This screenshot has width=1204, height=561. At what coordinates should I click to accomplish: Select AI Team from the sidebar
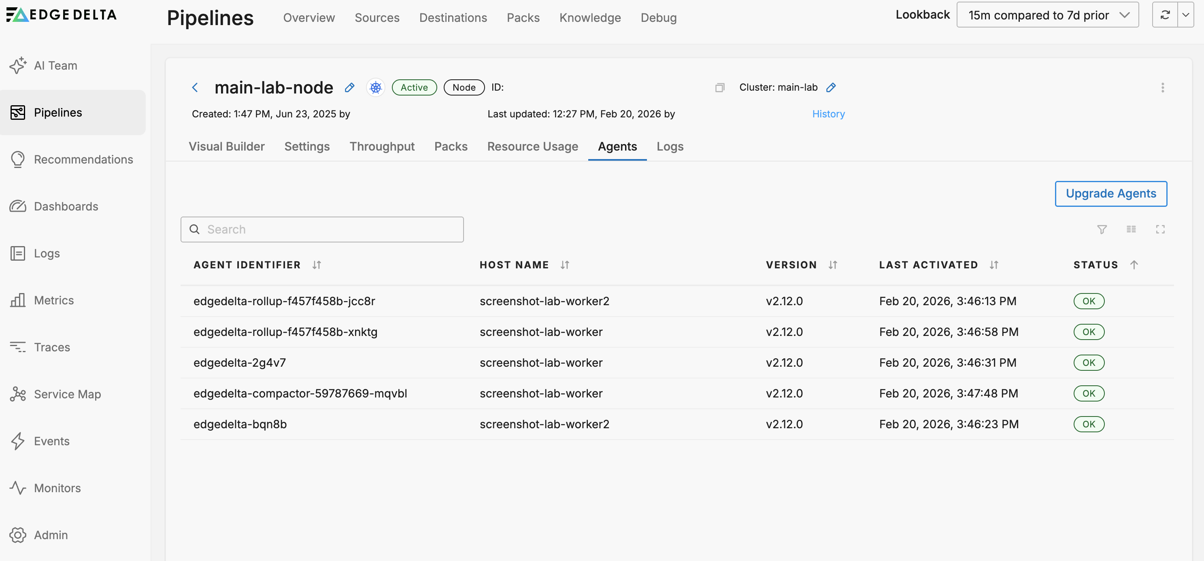(55, 66)
